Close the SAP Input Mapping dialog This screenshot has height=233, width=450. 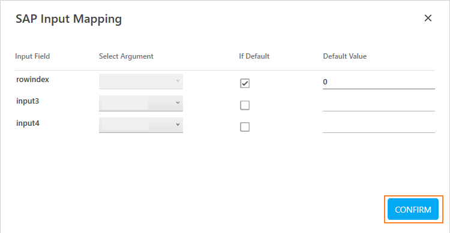[428, 18]
